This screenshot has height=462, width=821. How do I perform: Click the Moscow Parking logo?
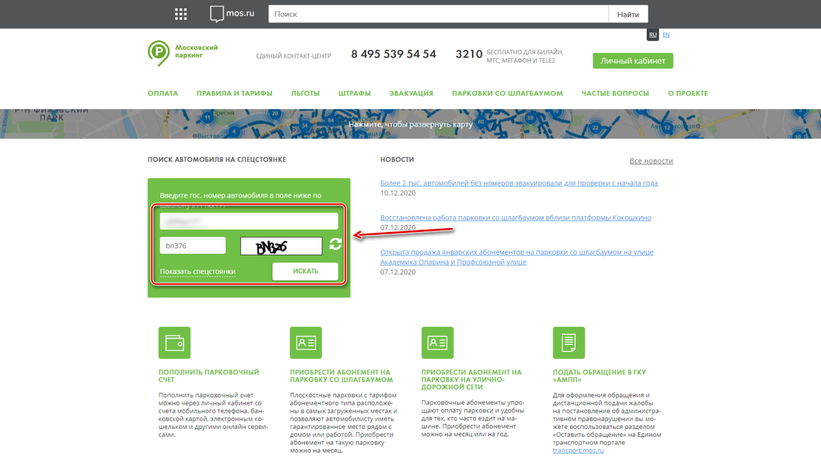click(x=183, y=53)
